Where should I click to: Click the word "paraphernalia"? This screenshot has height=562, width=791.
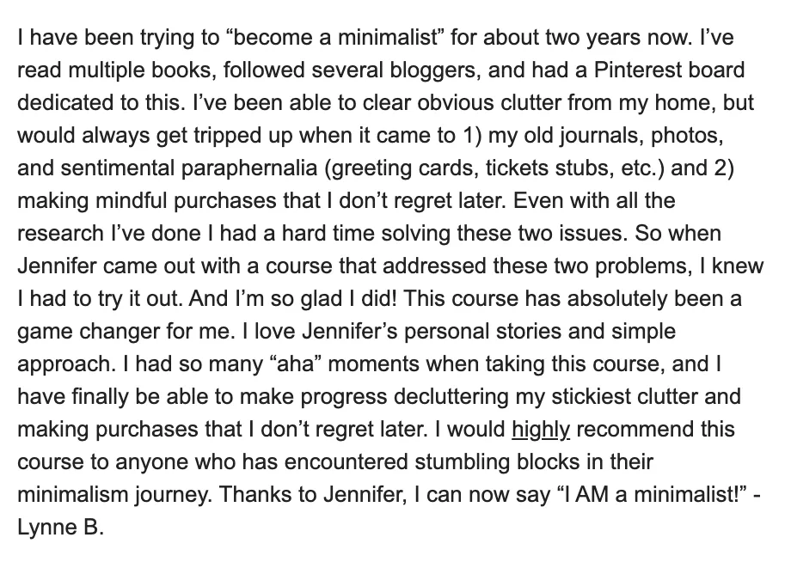[x=249, y=168]
